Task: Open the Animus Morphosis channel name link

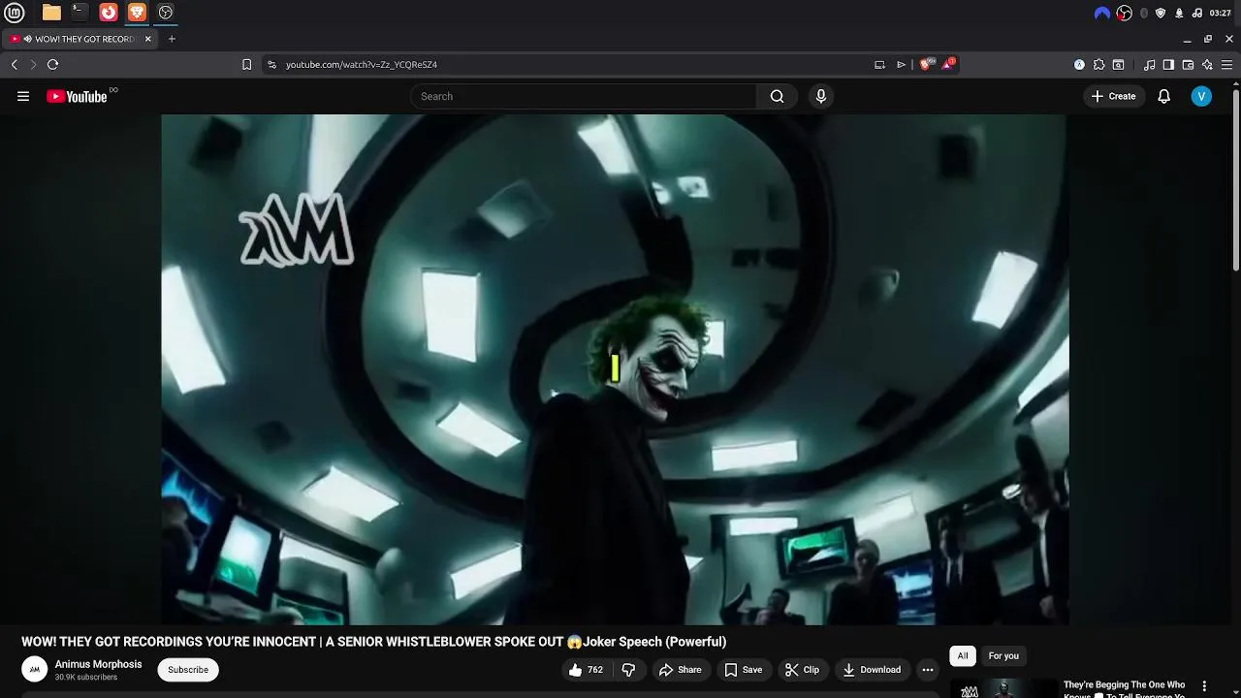Action: 98,664
